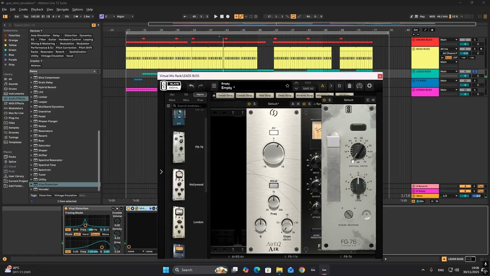
Task: Favorite the Empty preset with the star icon
Action: (287, 86)
